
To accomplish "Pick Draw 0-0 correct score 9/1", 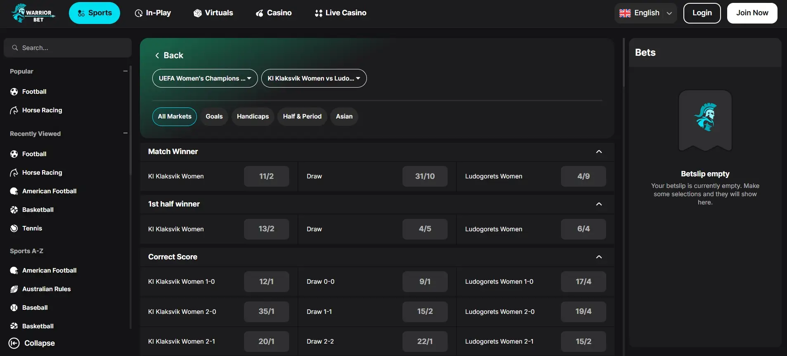I will [x=425, y=282].
